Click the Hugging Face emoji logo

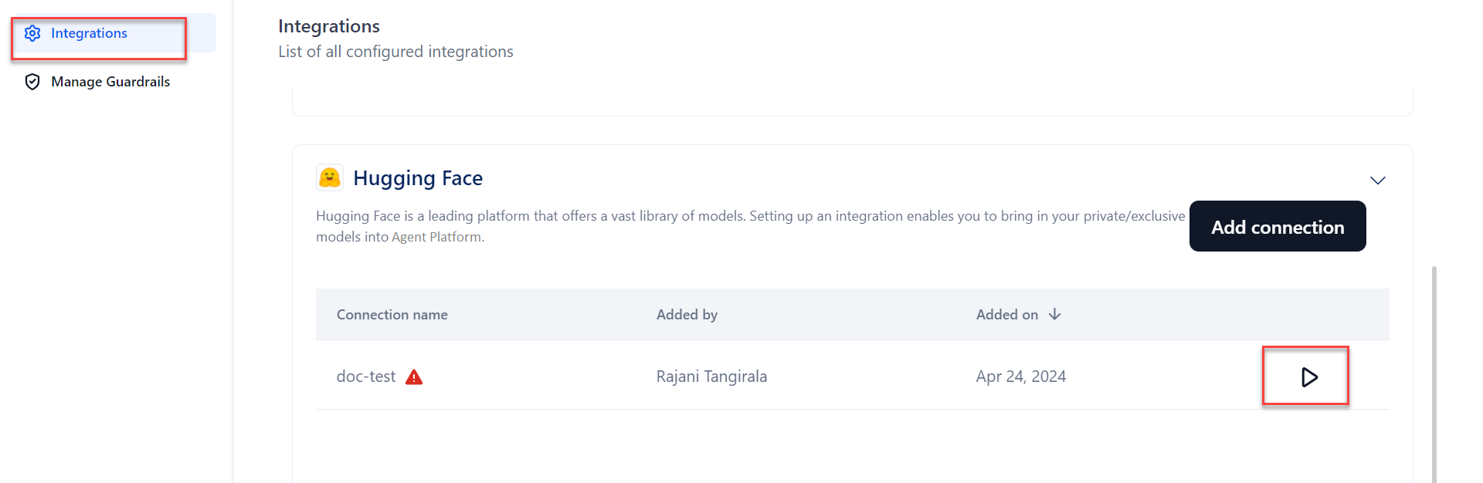pyautogui.click(x=330, y=177)
